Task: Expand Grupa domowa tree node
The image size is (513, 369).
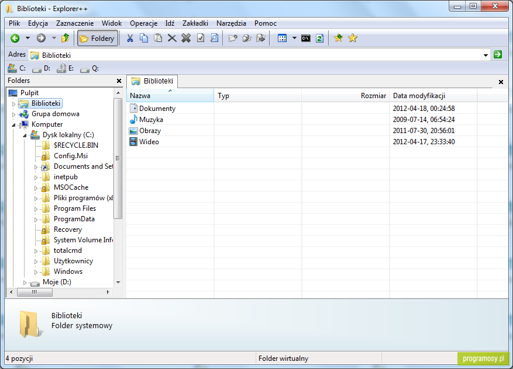Action: (13, 114)
